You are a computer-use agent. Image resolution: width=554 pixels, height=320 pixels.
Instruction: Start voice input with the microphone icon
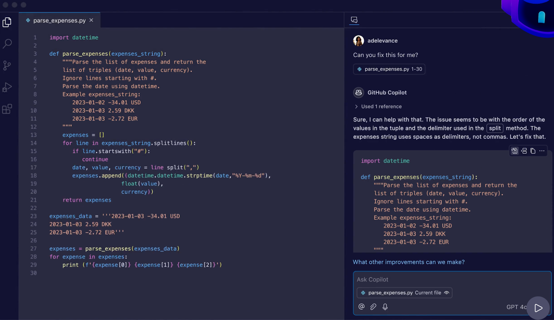(x=385, y=306)
